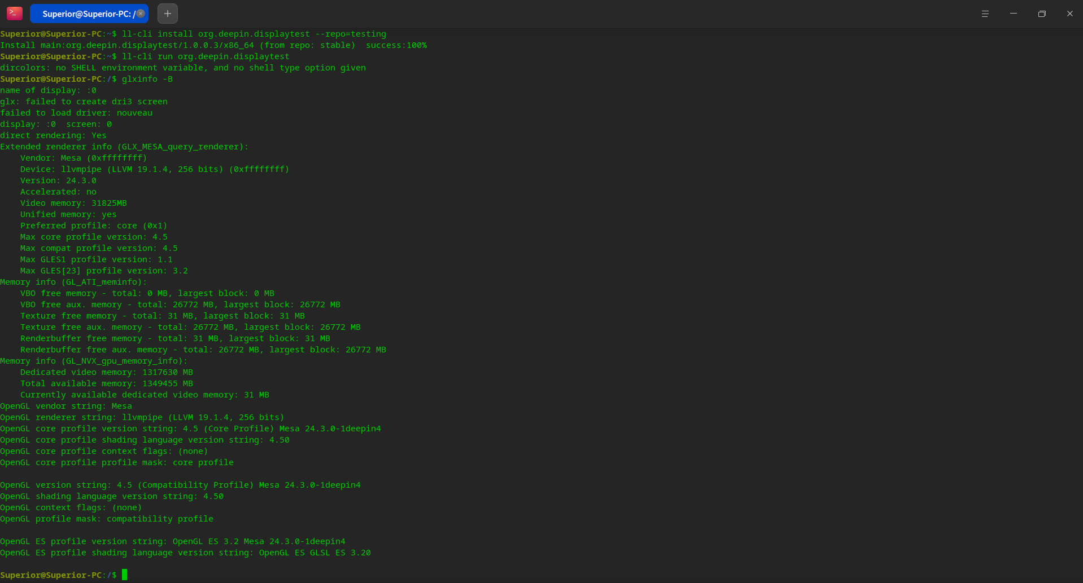Click 'OpenGL profile mask: compatibility profile'
Image resolution: width=1083 pixels, height=583 pixels.
(x=107, y=519)
